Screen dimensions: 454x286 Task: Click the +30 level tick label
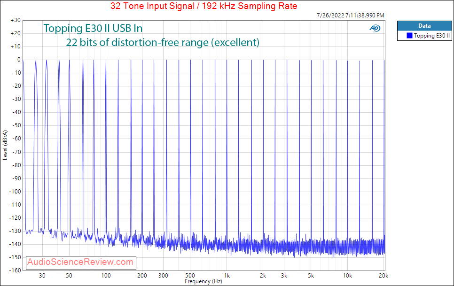16,20
